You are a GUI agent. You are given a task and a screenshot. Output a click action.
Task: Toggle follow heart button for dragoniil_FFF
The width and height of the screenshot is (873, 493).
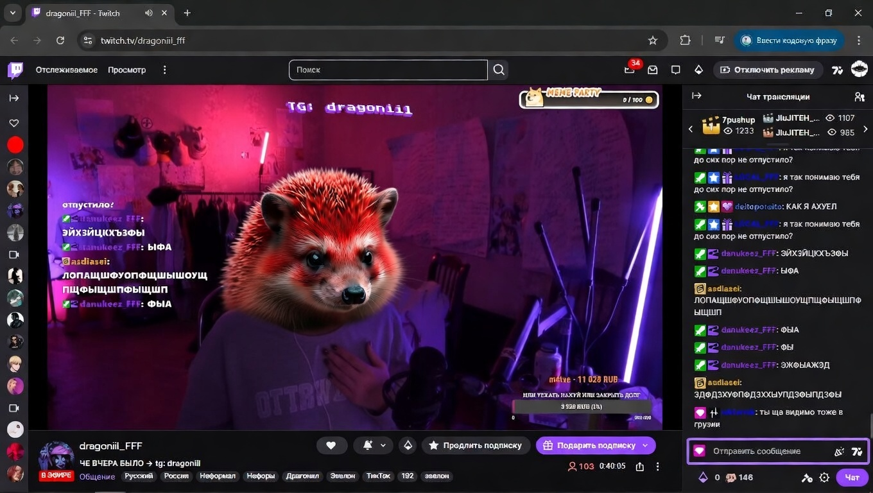click(x=331, y=445)
